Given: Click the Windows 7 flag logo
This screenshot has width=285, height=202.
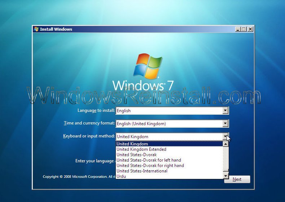Looking at the screenshot, I should [x=148, y=66].
